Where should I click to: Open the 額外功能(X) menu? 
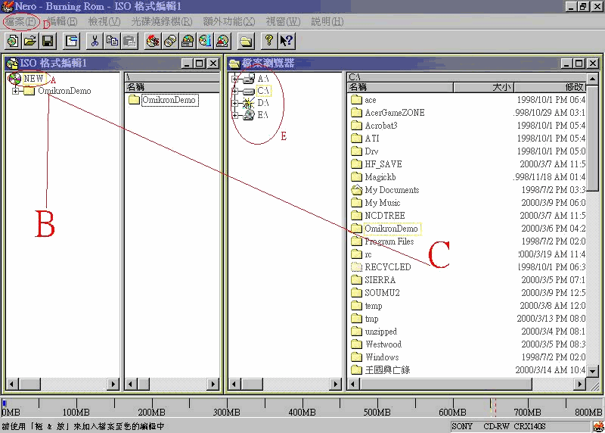(x=229, y=21)
